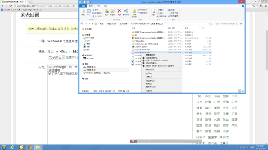Open the ribbon Open button dropdown arrow

[164, 10]
